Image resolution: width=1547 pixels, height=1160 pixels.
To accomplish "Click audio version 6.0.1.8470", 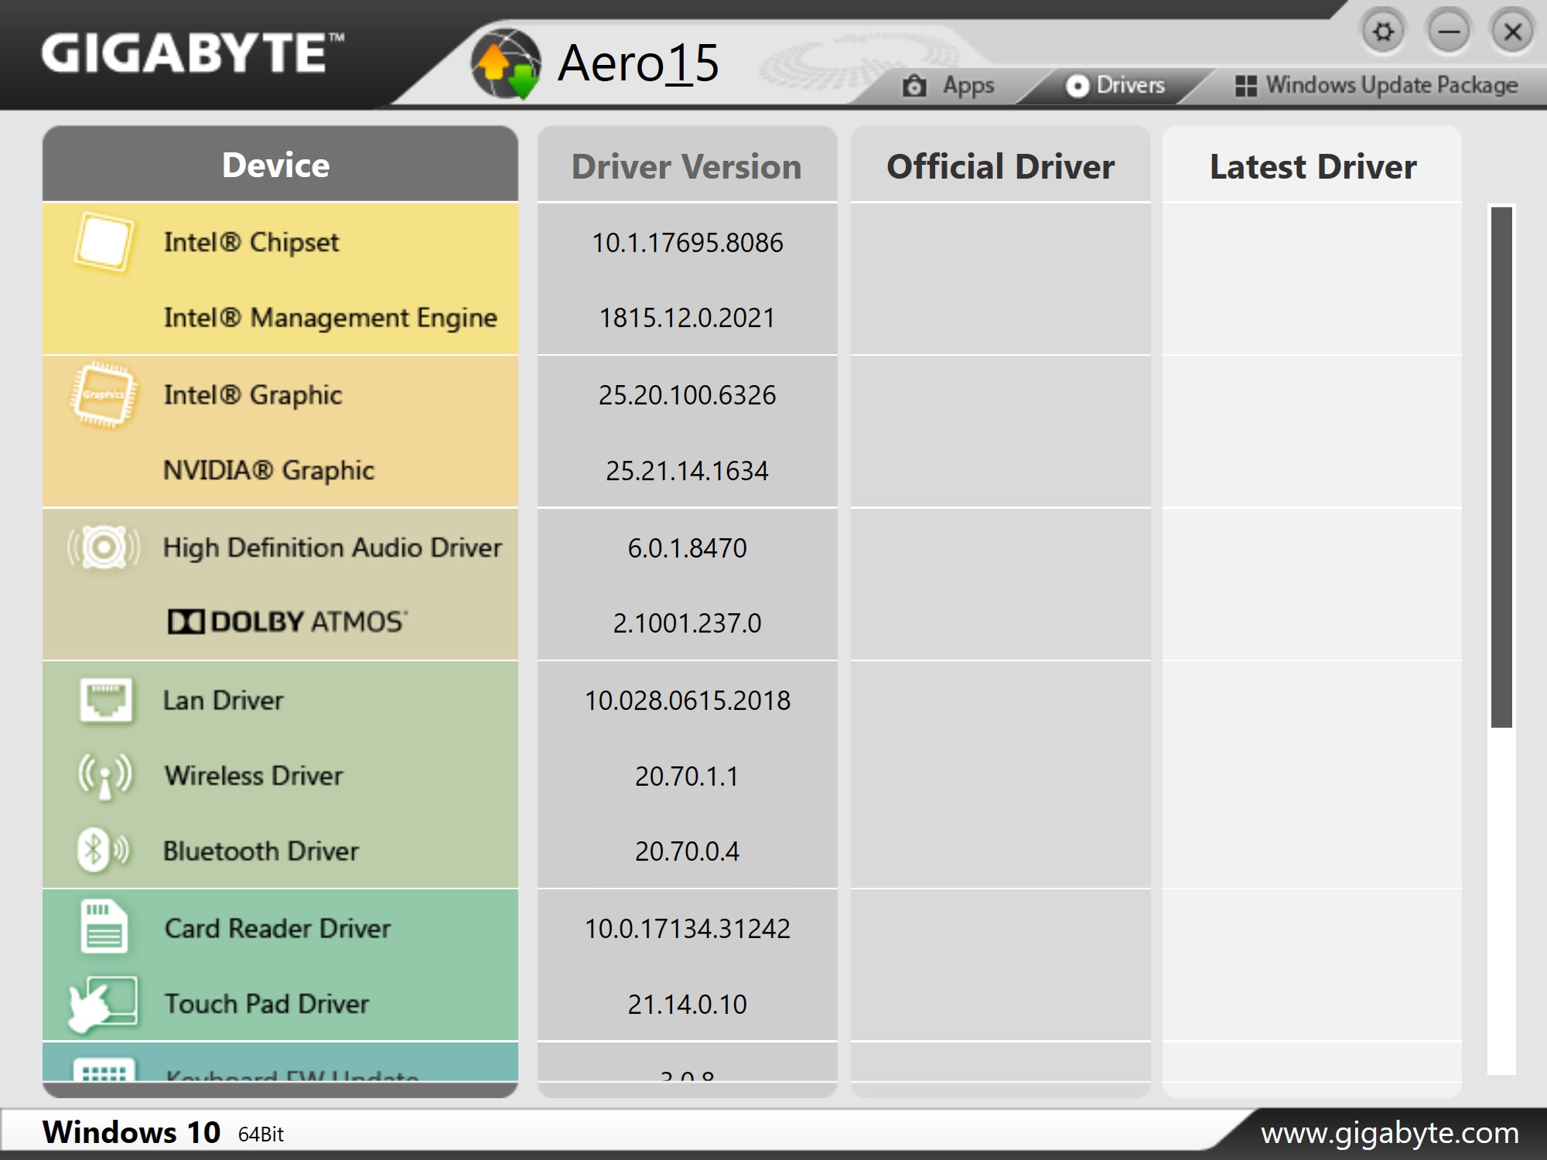I will pyautogui.click(x=687, y=548).
